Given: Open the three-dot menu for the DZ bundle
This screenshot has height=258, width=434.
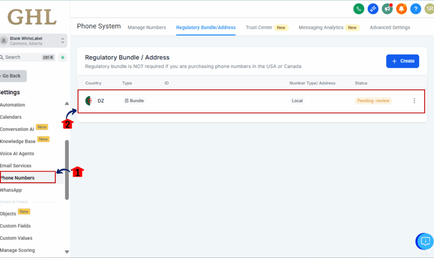Looking at the screenshot, I should pos(414,101).
